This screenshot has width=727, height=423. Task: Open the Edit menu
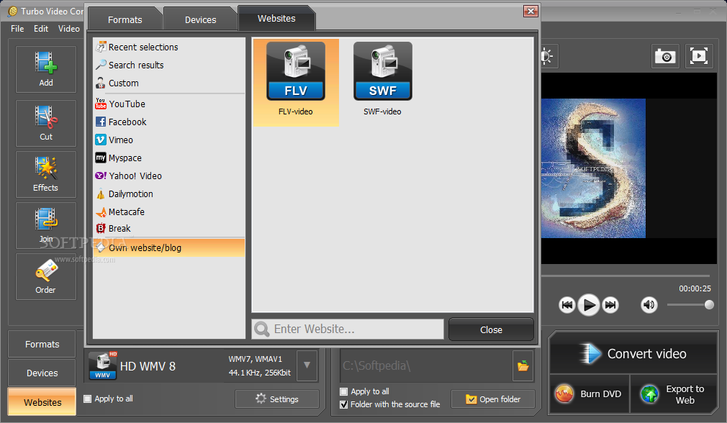(x=41, y=29)
